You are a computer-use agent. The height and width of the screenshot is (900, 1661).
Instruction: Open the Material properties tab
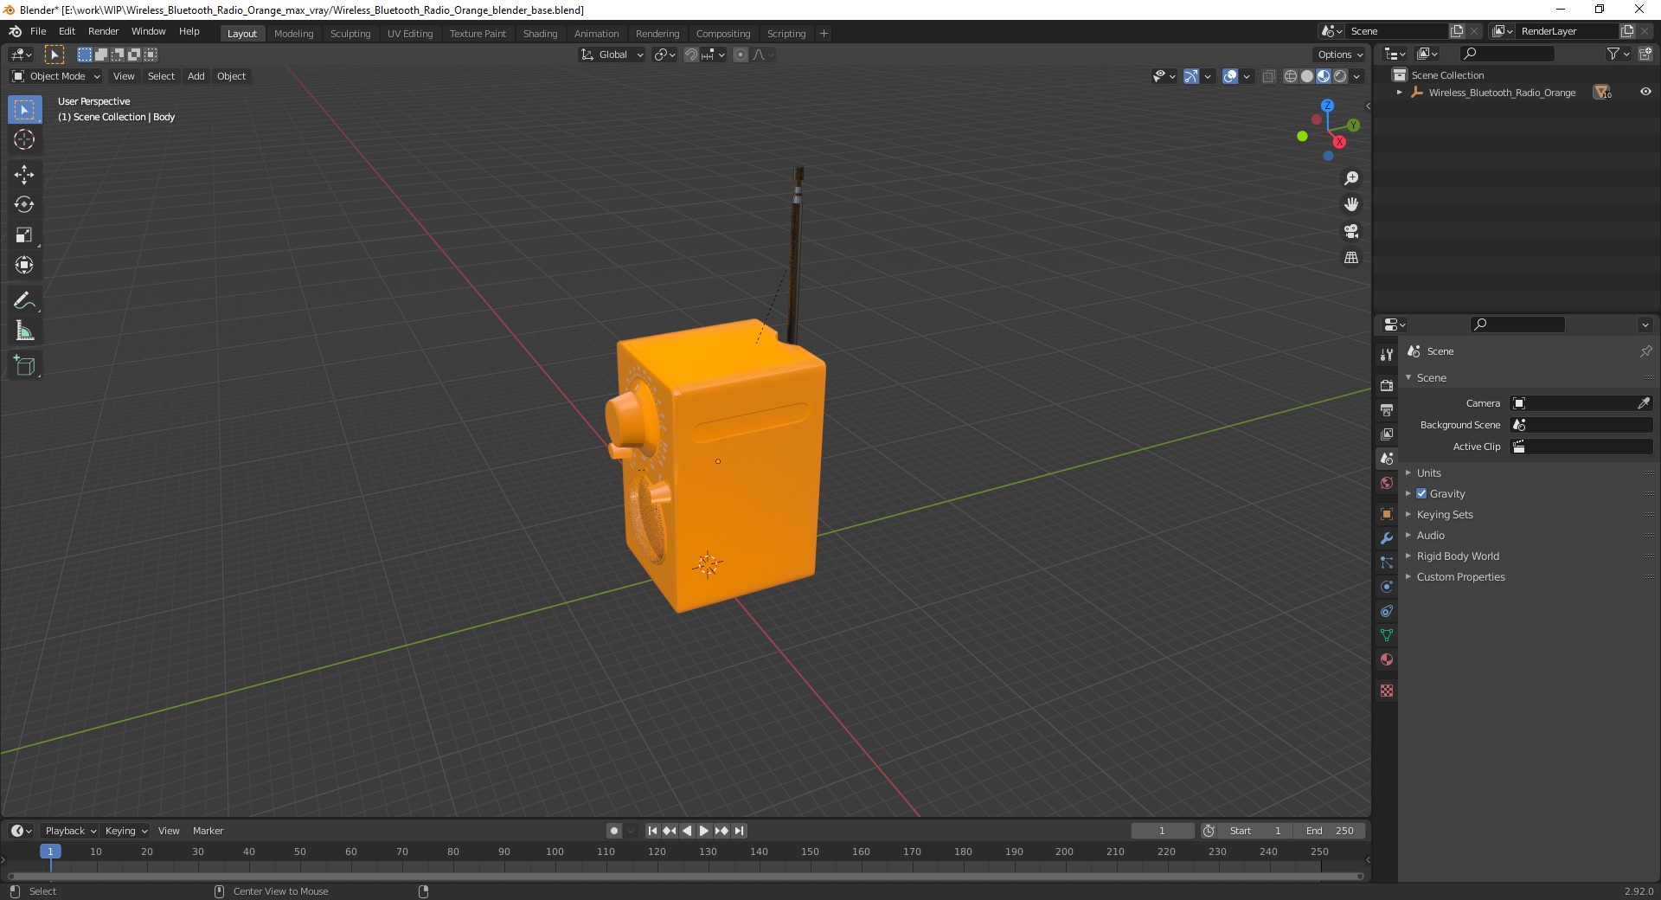pos(1387,659)
